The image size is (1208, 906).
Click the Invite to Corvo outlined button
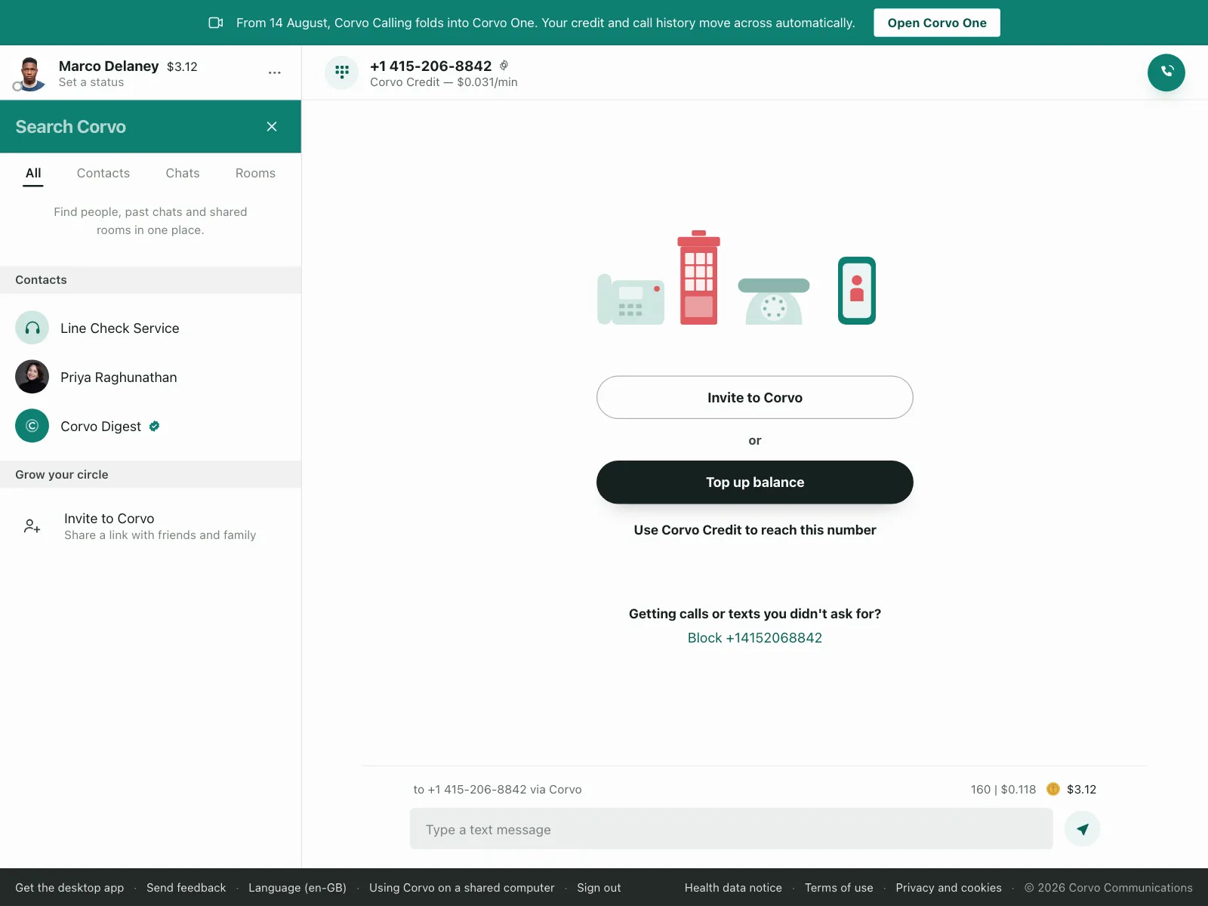755,397
